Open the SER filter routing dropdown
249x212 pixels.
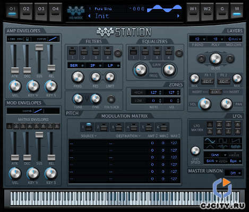click(76, 66)
